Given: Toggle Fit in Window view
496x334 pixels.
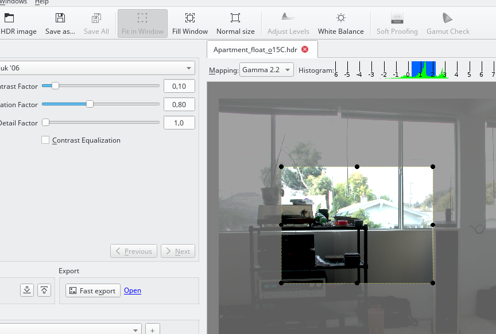Looking at the screenshot, I should [143, 23].
